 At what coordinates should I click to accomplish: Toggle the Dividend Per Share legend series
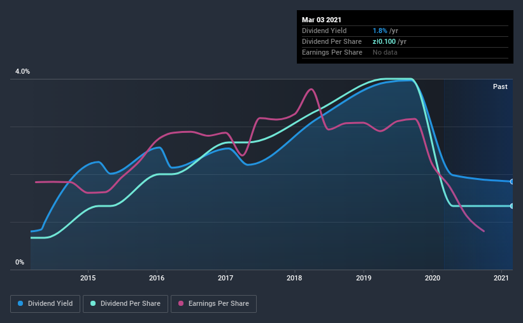point(125,304)
